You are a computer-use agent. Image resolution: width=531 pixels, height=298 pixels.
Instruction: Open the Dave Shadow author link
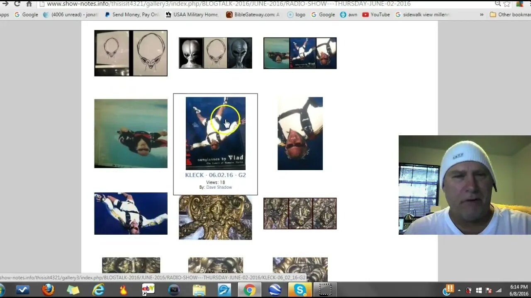219,187
